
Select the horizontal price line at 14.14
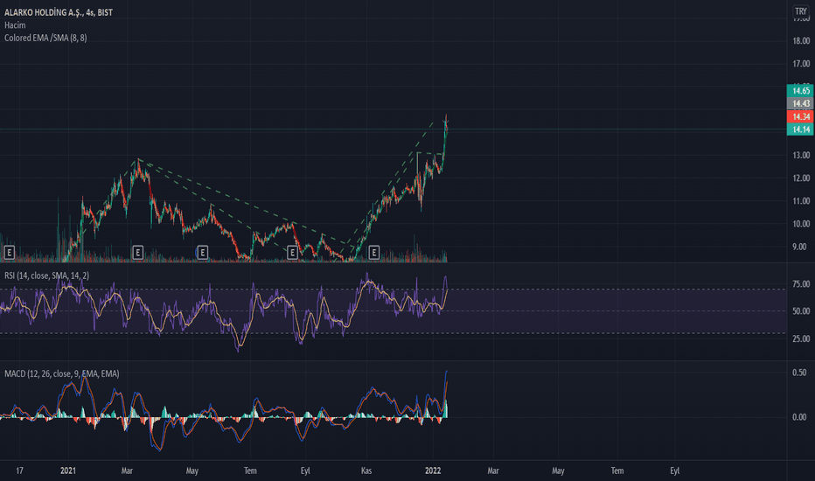click(x=393, y=129)
